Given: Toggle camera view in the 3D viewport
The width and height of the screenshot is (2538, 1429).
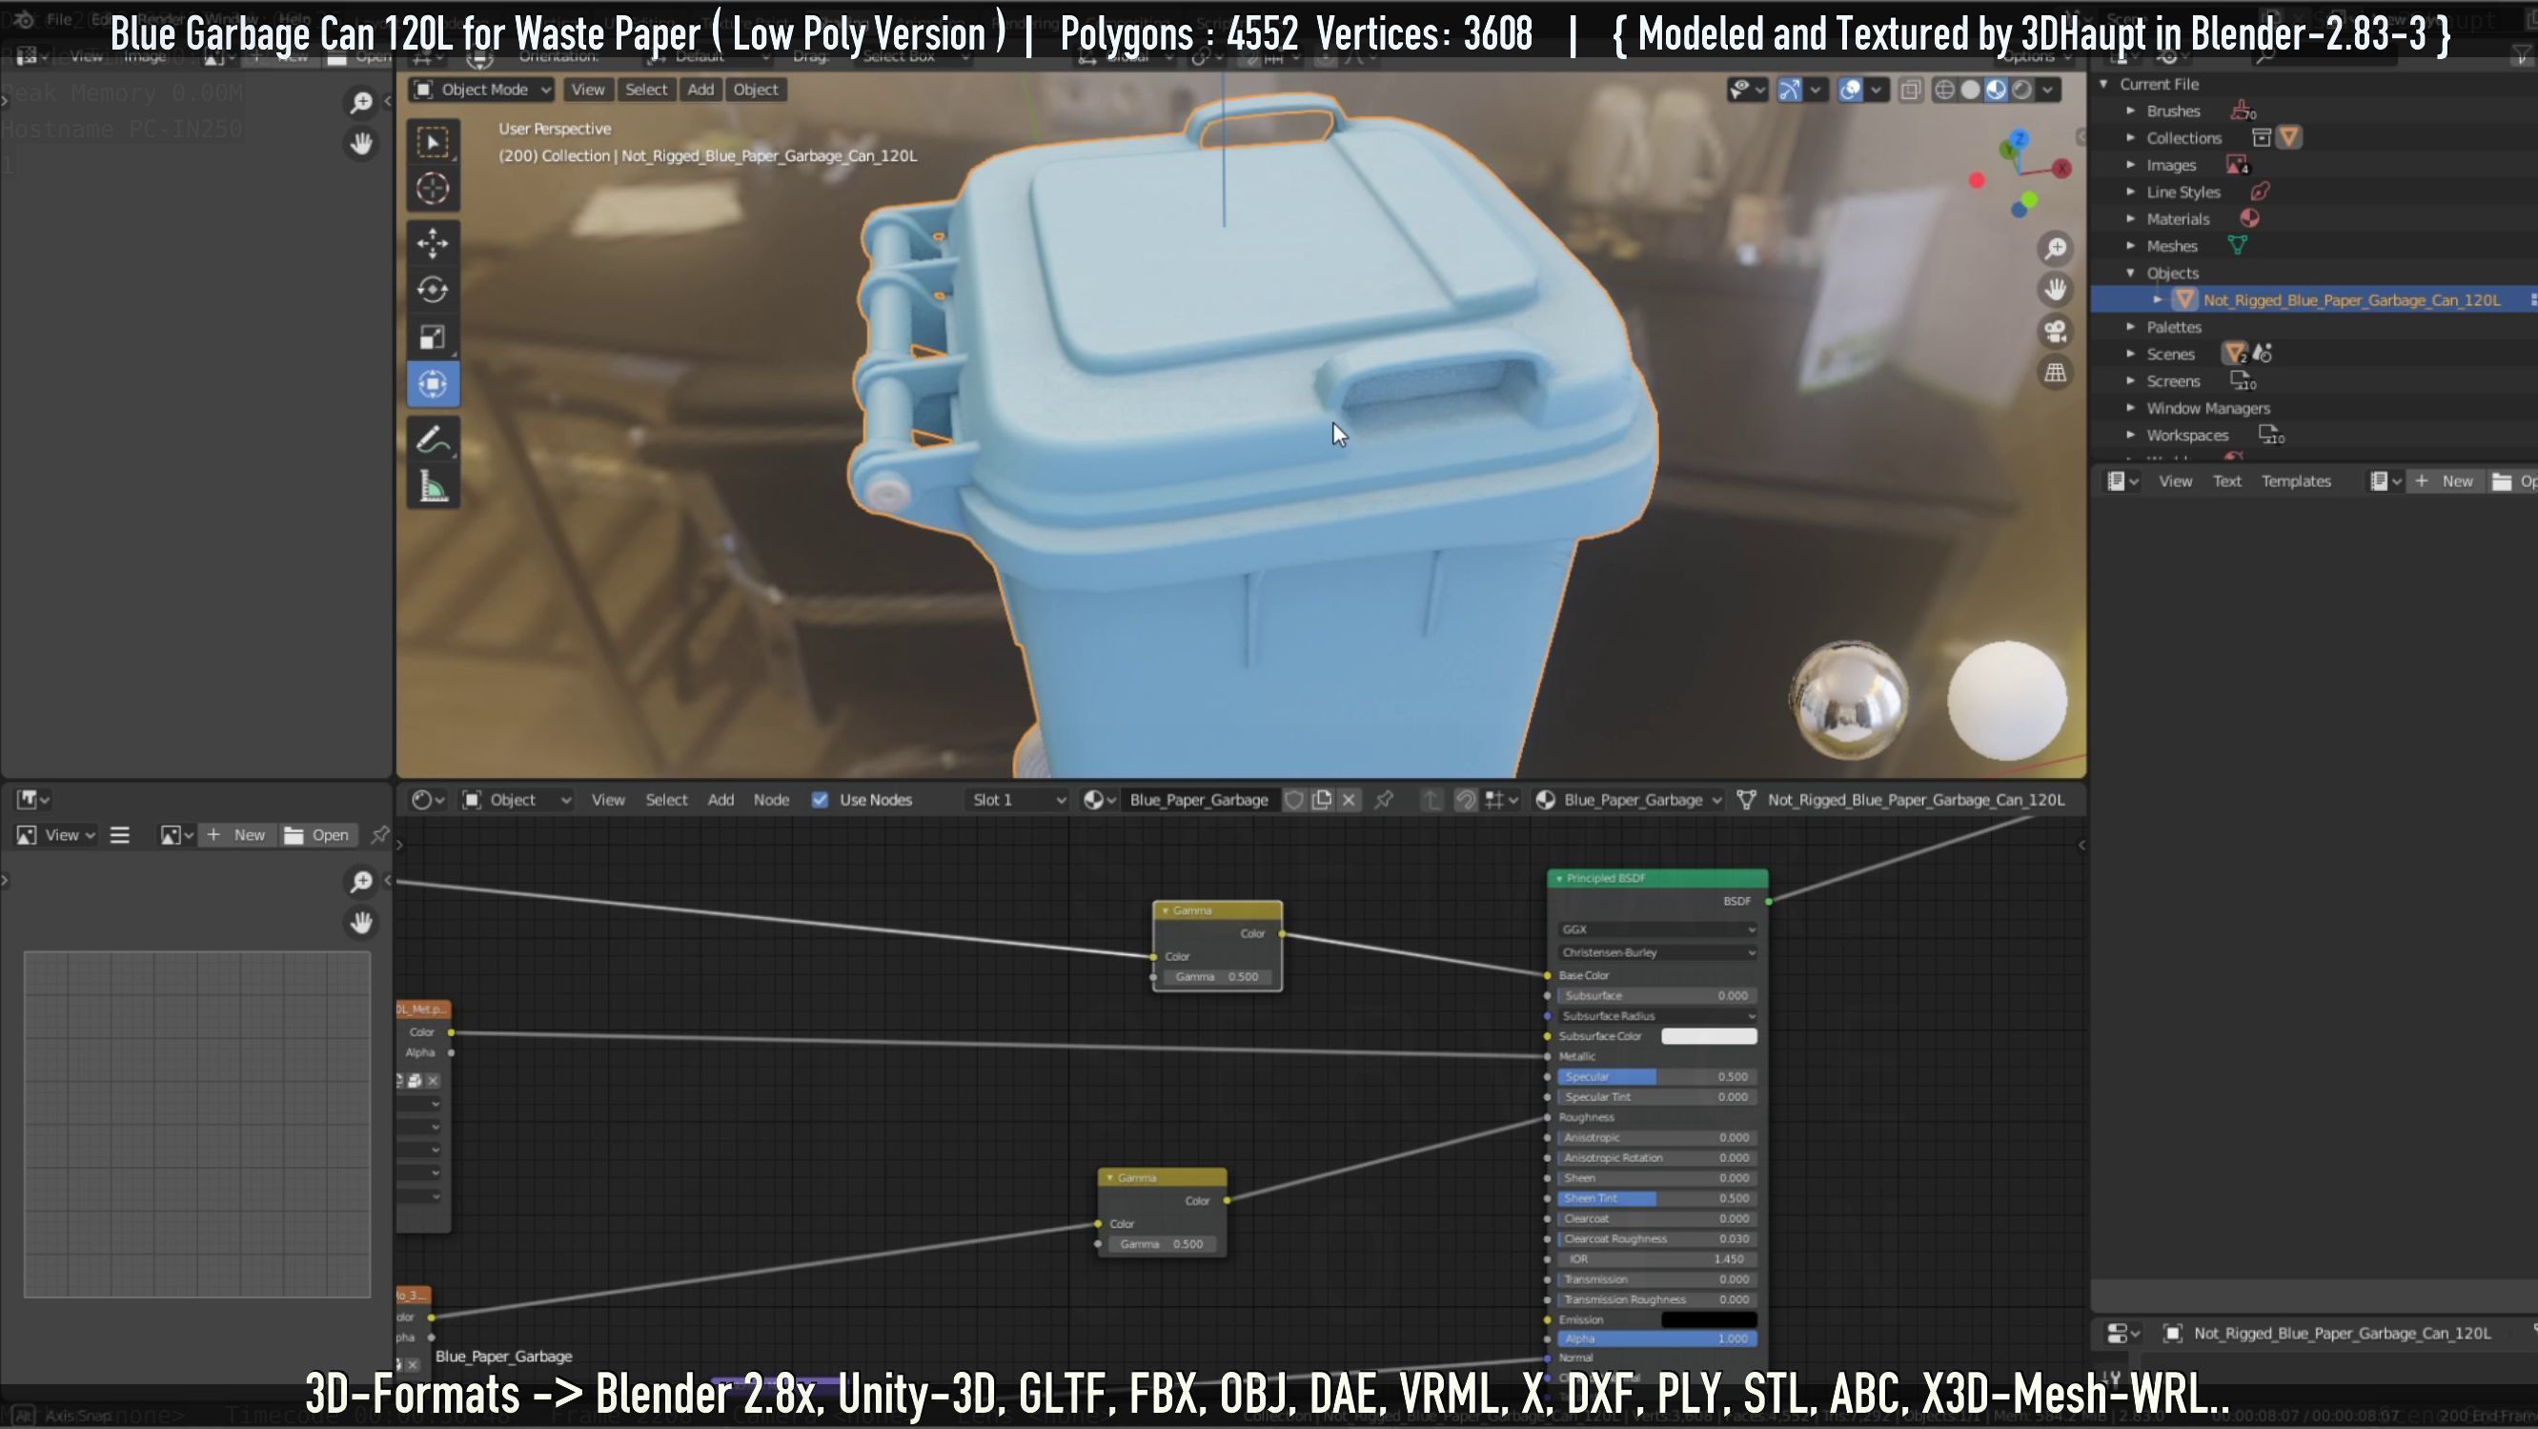Looking at the screenshot, I should [x=2055, y=331].
